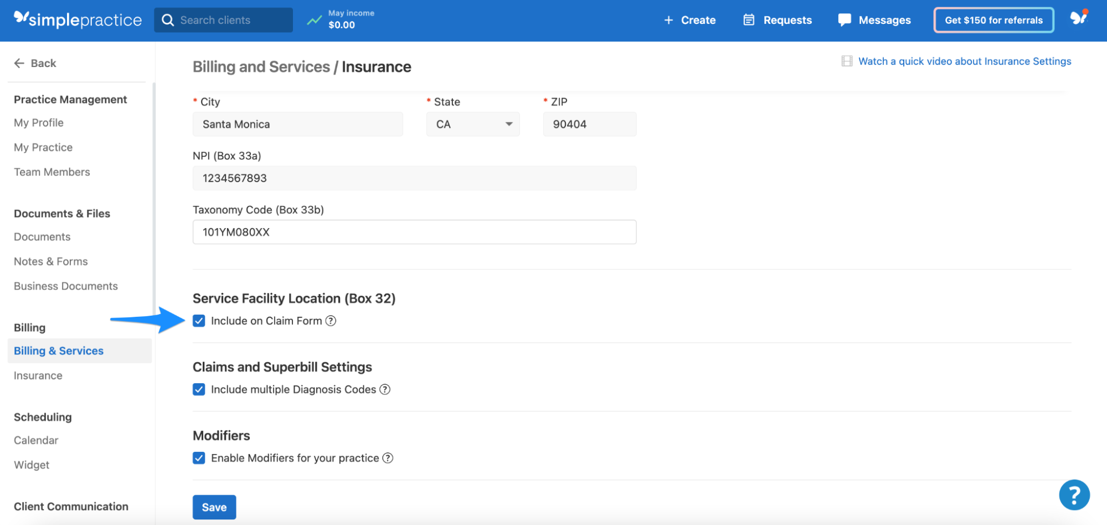Image resolution: width=1107 pixels, height=525 pixels.
Task: Click the Save button
Action: [x=214, y=507]
